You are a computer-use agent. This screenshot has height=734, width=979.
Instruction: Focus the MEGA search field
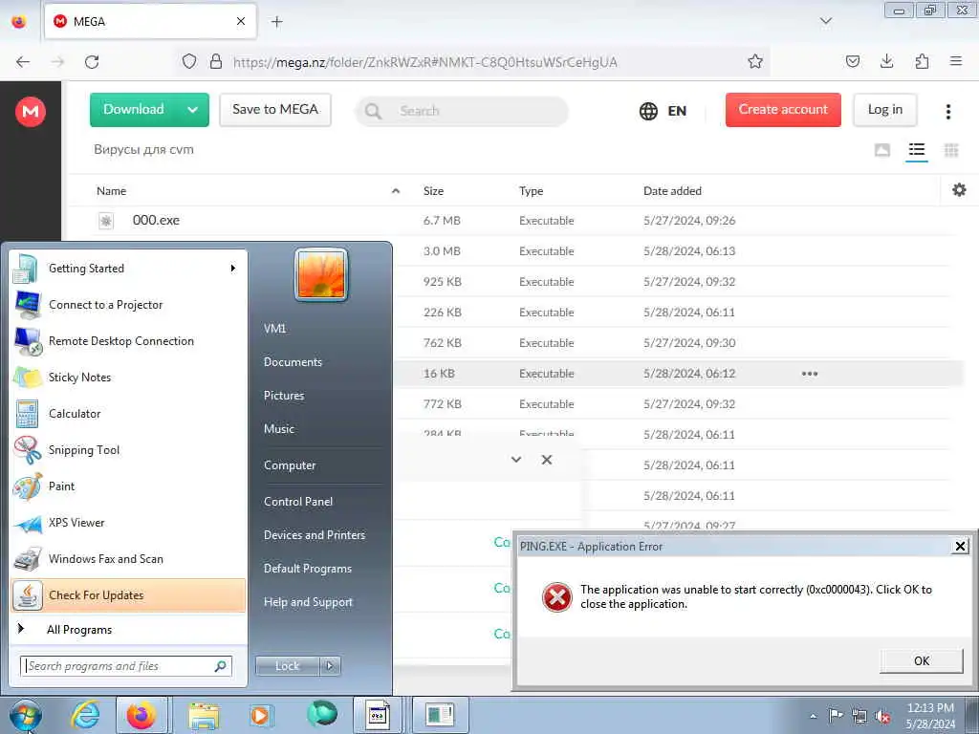462,111
